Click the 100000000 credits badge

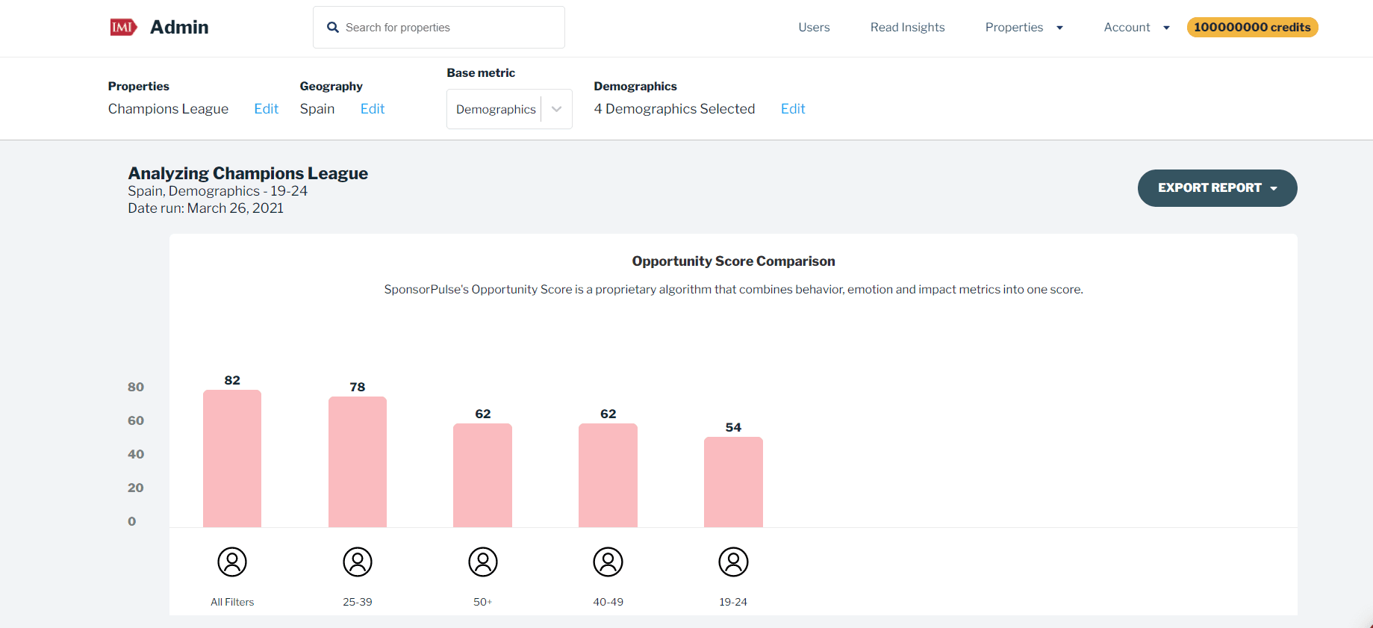point(1252,28)
